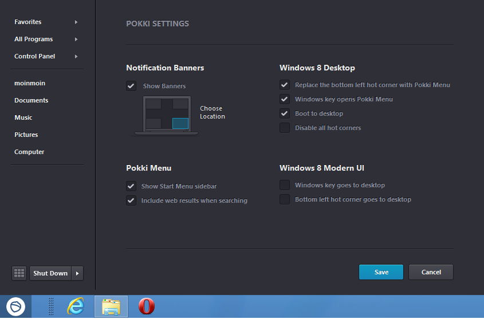Toggle the Show Banners checkbox

(131, 86)
